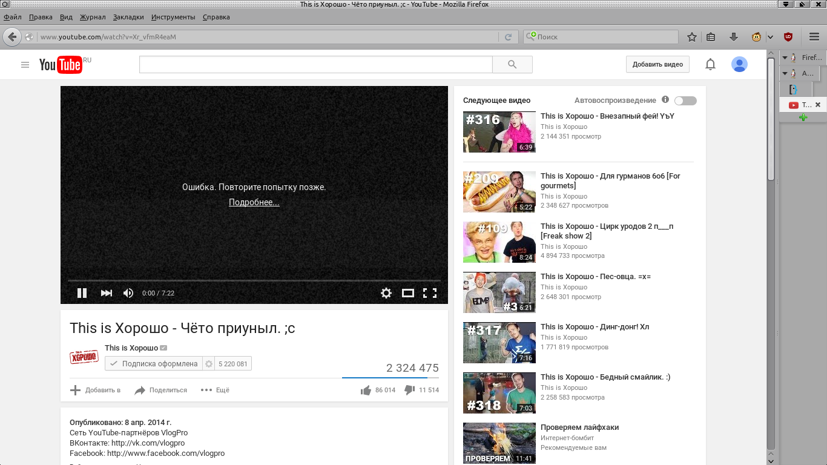Viewport: 827px width, 465px height.
Task: Collapse the Firef... tab group
Action: 785,58
